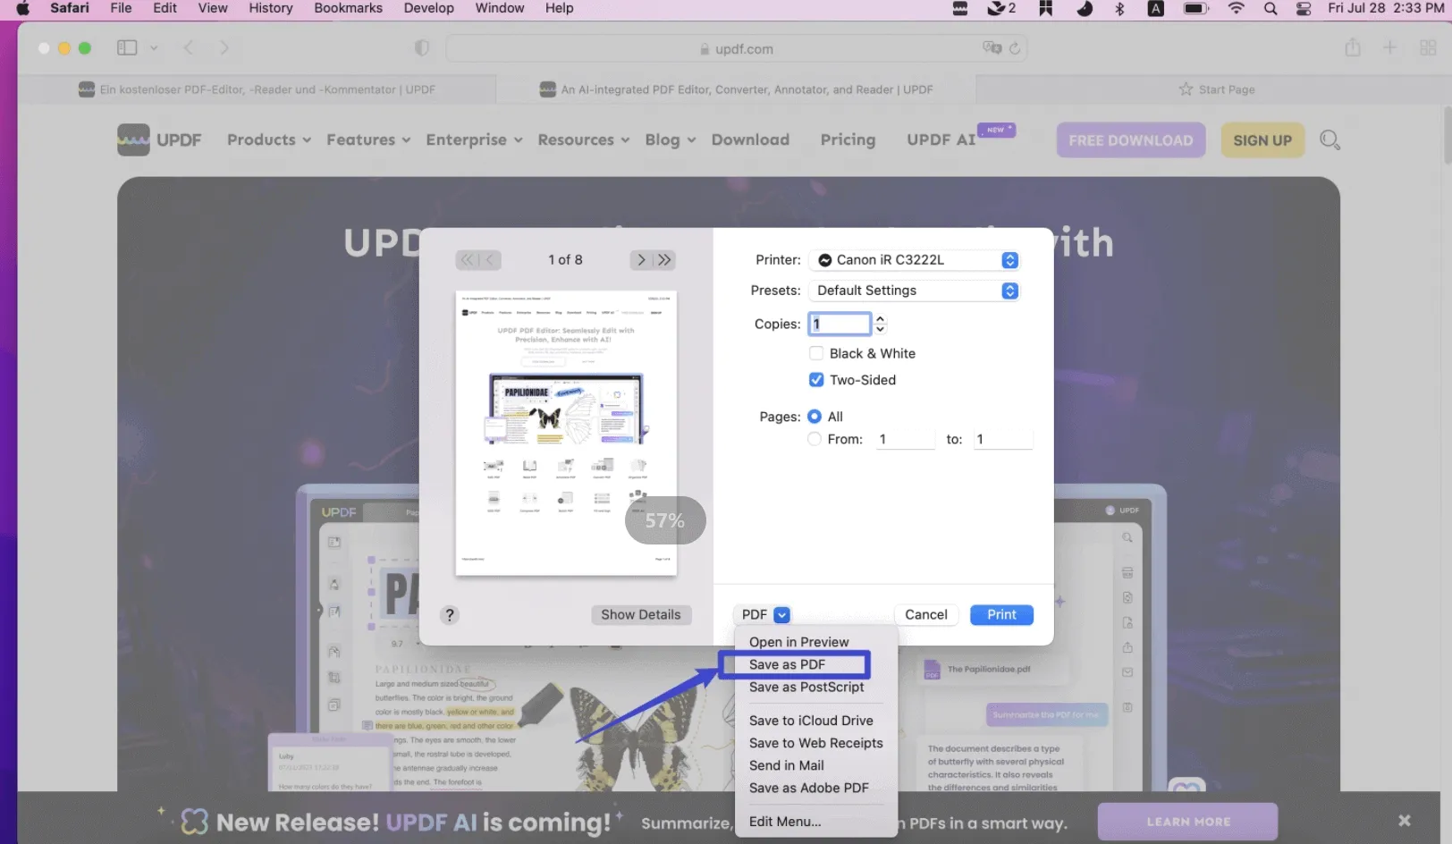
Task: Switch to the Start Page tab
Action: click(1216, 89)
